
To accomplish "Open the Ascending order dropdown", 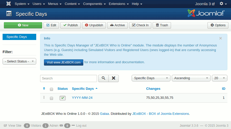I will pyautogui.click(x=191, y=78).
